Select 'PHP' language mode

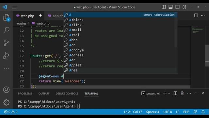pyautogui.click(x=186, y=112)
